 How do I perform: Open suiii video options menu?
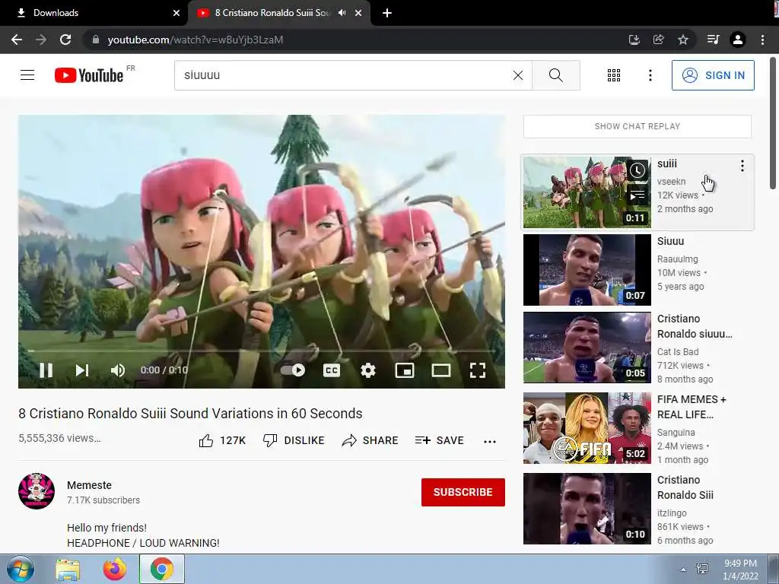coord(742,166)
